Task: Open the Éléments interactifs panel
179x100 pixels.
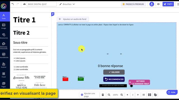Action: click(x=4, y=46)
